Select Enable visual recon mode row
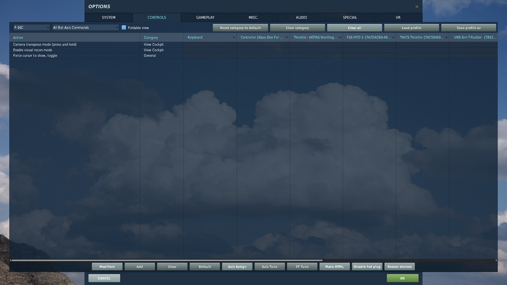This screenshot has width=507, height=285. tap(253, 50)
